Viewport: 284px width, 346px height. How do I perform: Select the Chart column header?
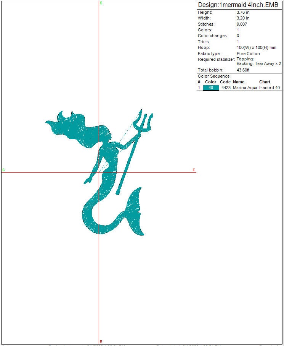(265, 82)
